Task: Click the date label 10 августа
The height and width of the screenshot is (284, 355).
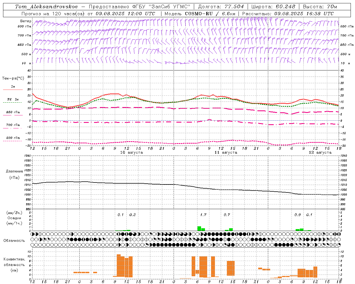Action: coord(131,153)
